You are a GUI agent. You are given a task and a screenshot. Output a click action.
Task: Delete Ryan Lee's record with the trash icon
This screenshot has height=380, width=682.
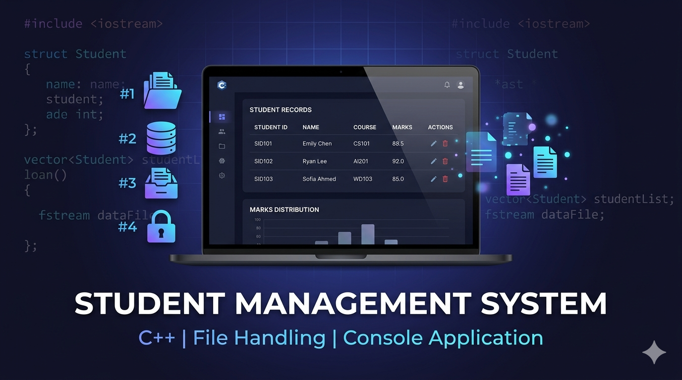click(445, 161)
